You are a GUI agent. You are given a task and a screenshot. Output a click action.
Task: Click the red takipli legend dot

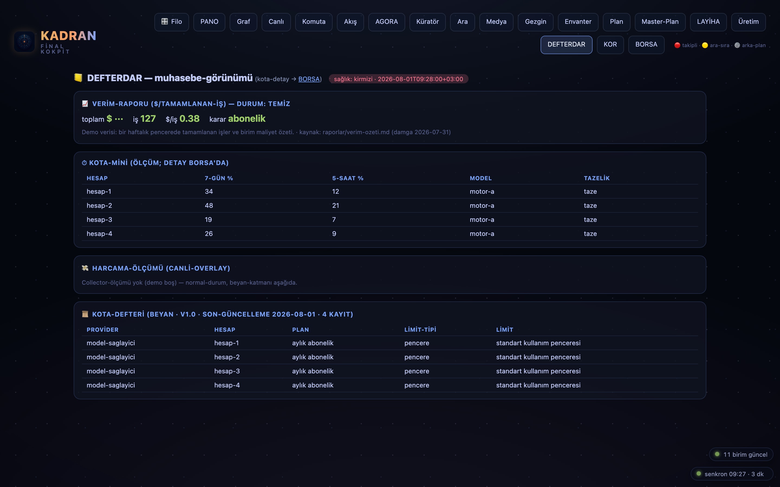point(677,45)
